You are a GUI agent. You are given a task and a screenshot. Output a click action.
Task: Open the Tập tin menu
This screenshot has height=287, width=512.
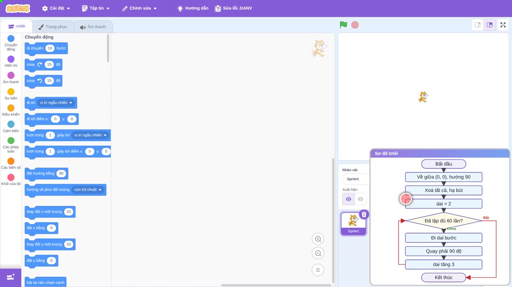[x=96, y=8]
